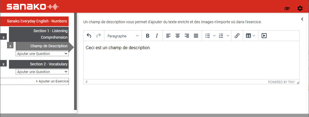Click + Ajouter un Exercice button
This screenshot has width=309, height=117.
(x=35, y=81)
